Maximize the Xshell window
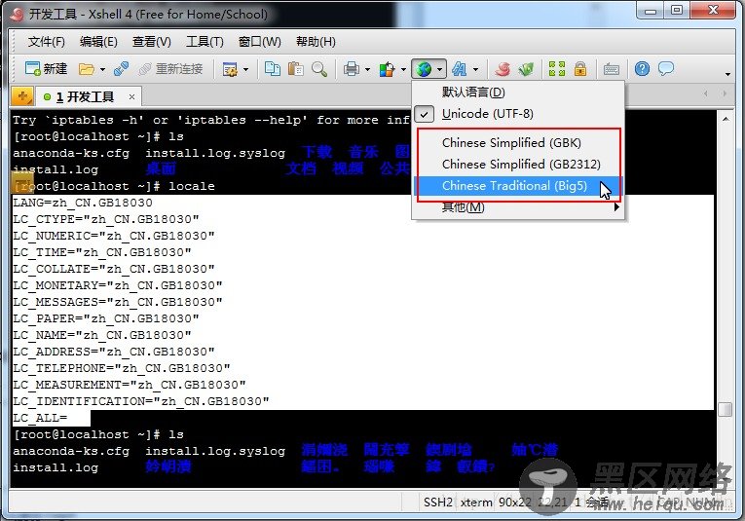The width and height of the screenshot is (745, 521). pyautogui.click(x=677, y=11)
